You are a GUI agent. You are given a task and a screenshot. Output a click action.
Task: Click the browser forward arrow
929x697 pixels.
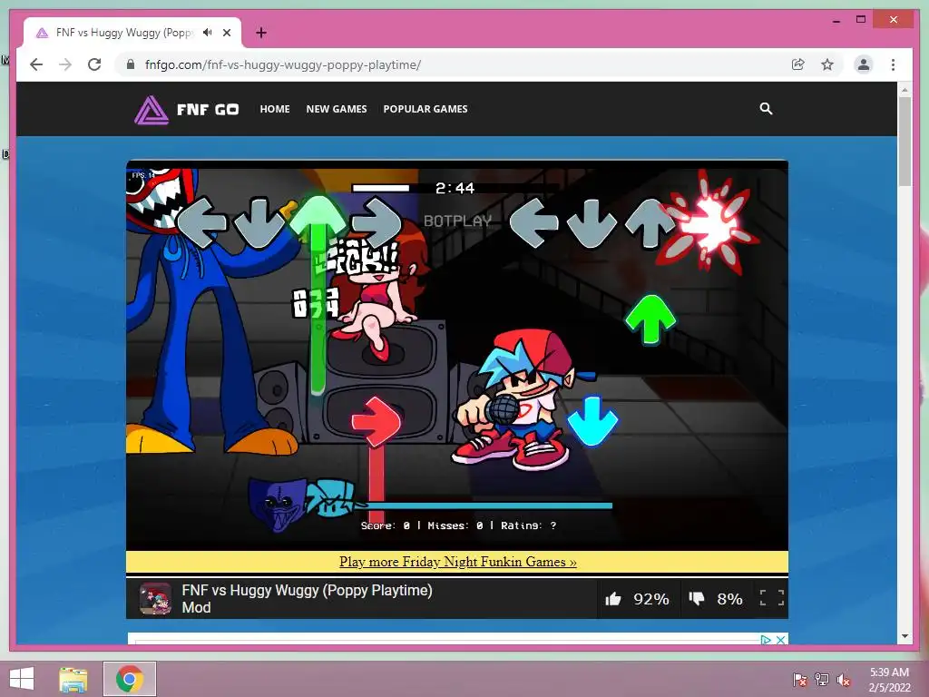(x=65, y=64)
